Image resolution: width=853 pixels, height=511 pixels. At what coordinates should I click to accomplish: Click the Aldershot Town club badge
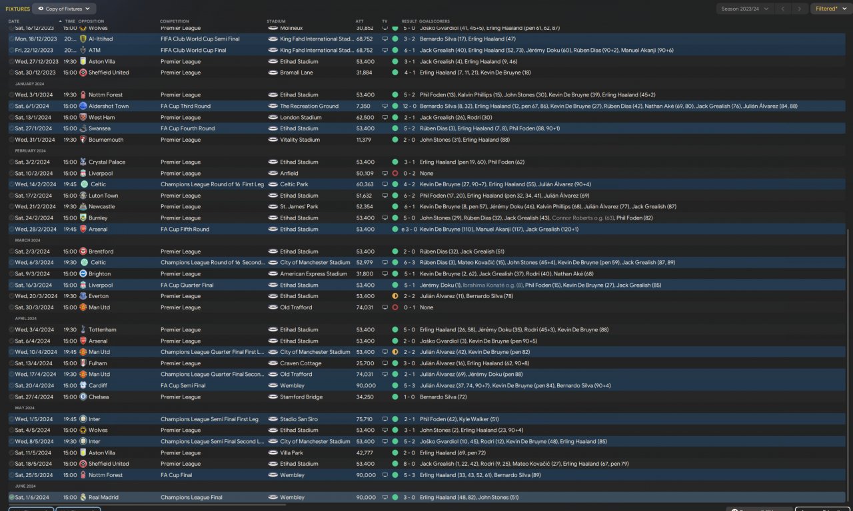(83, 106)
